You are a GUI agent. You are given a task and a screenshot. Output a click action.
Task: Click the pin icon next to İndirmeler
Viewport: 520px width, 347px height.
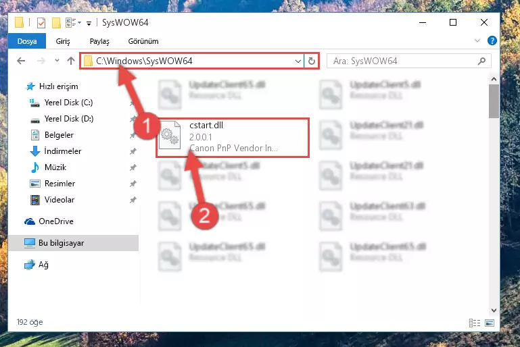133,151
